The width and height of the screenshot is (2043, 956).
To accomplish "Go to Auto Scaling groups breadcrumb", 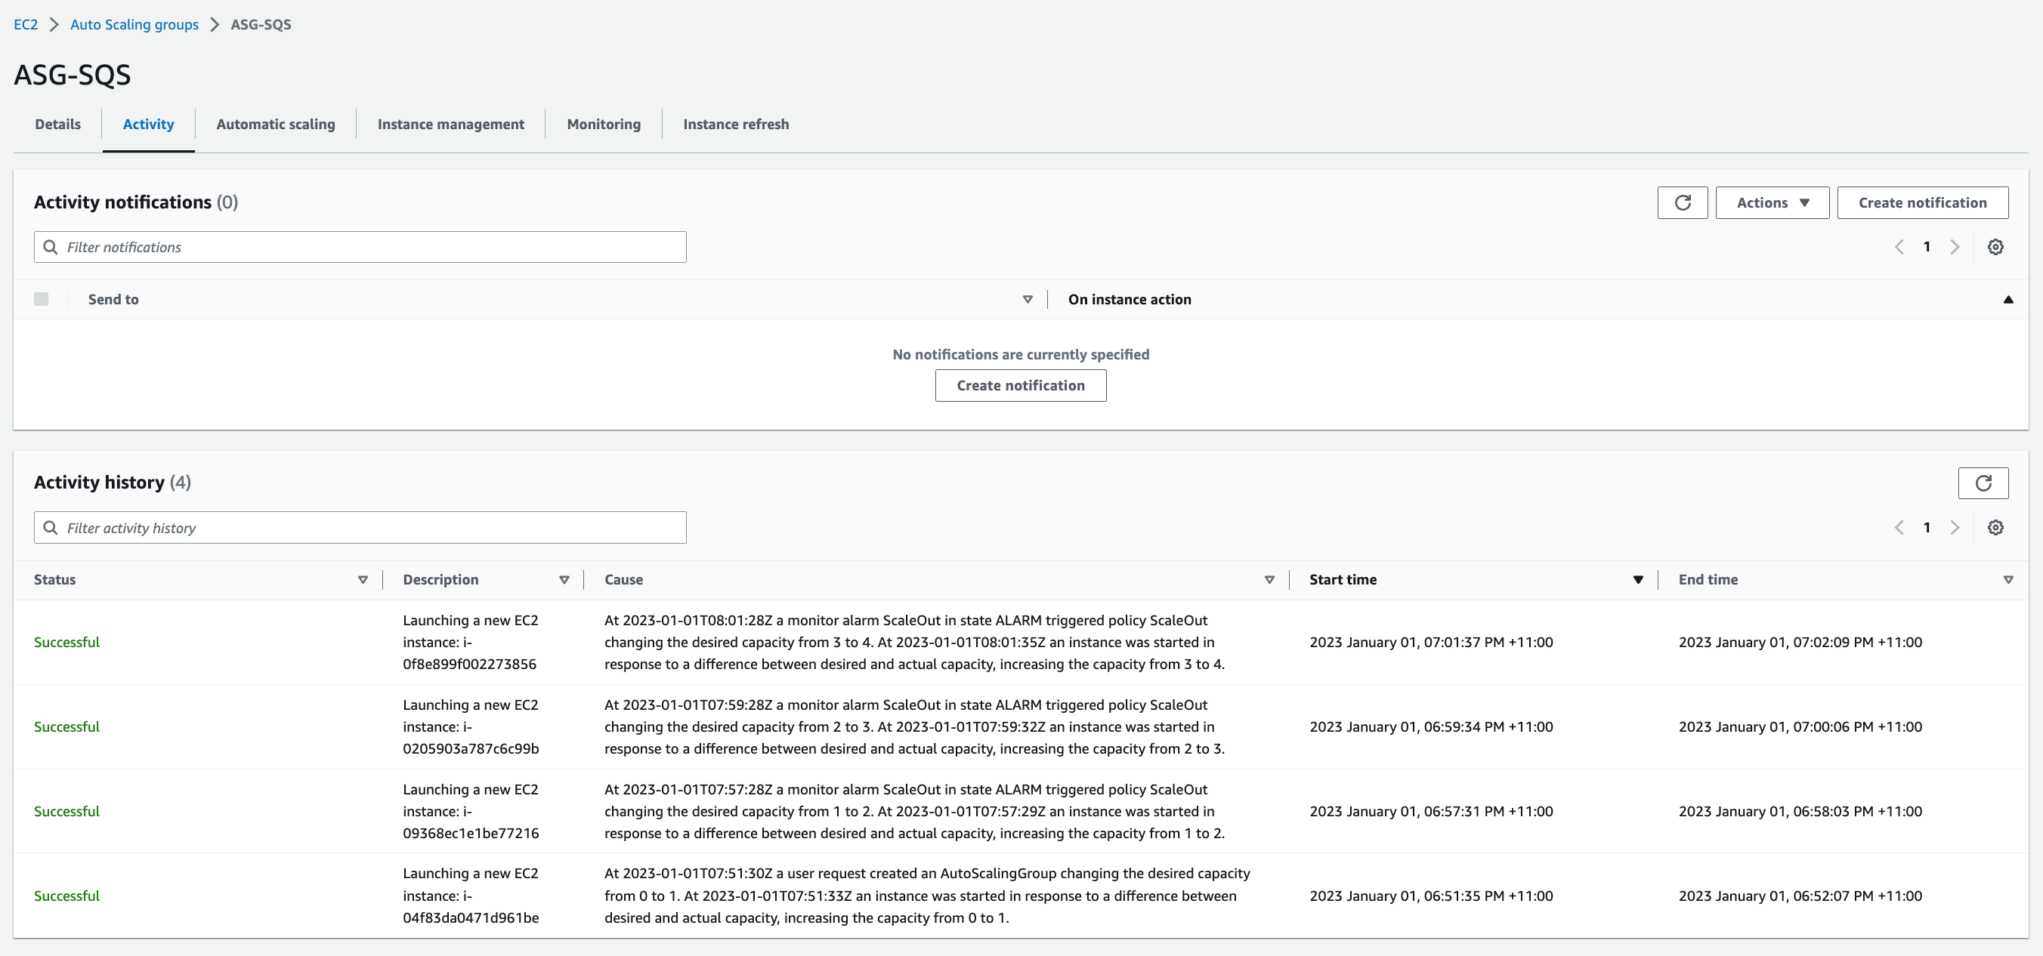I will click(x=134, y=25).
